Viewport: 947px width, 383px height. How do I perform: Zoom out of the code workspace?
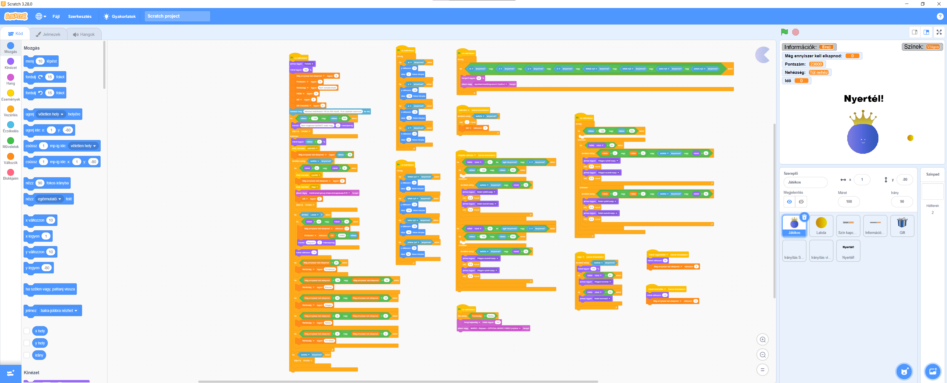pyautogui.click(x=762, y=355)
